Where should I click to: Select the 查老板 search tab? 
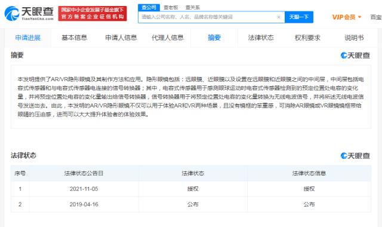(x=171, y=8)
